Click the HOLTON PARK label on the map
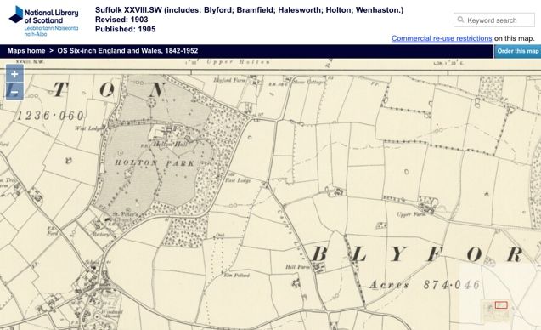The width and height of the screenshot is (541, 330). [155, 162]
